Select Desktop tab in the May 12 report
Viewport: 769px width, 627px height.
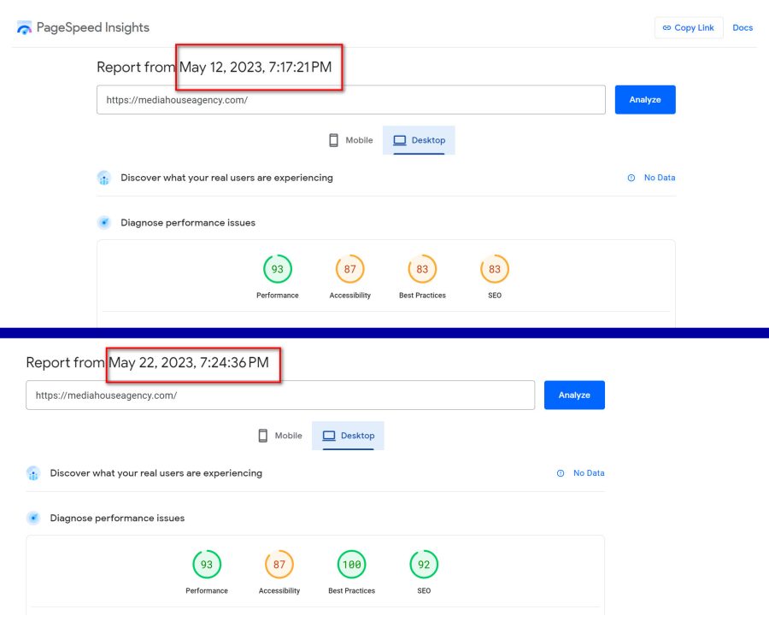coord(419,140)
